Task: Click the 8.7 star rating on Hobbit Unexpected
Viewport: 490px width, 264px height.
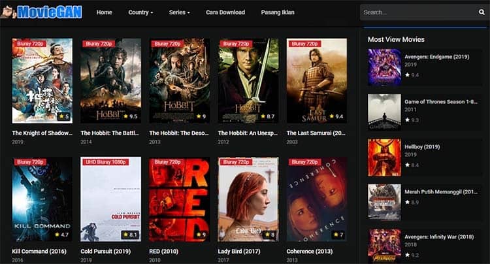Action: point(267,116)
